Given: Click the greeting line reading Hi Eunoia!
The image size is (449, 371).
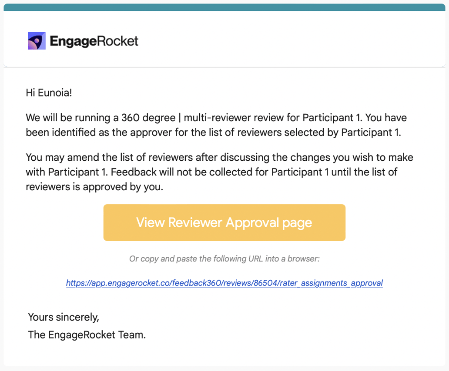Looking at the screenshot, I should point(49,93).
